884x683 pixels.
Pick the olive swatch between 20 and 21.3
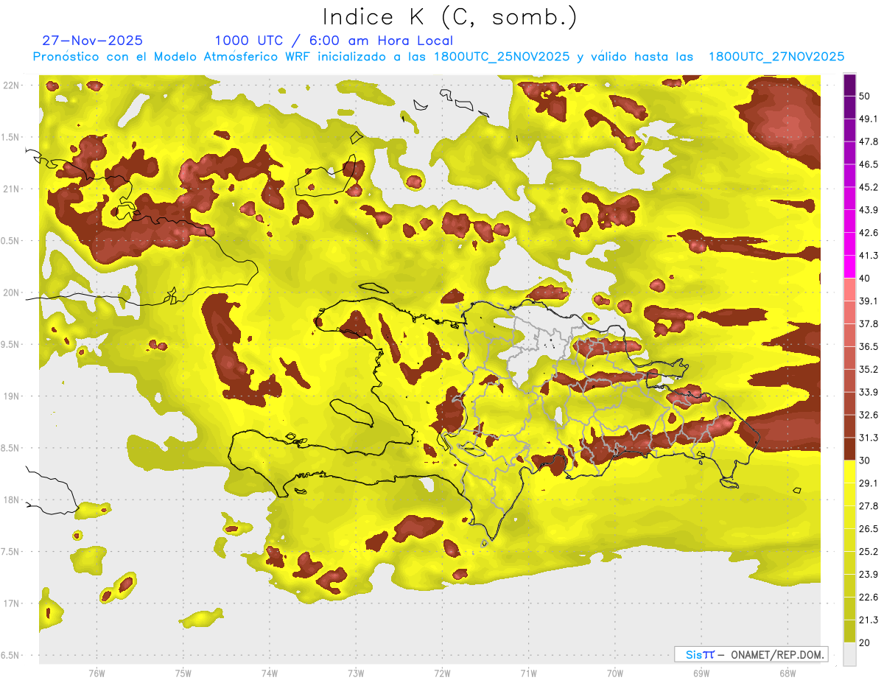(x=849, y=632)
